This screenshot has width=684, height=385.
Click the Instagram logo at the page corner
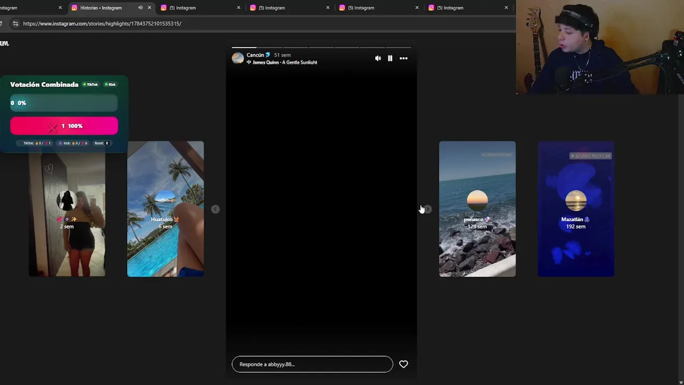coord(4,43)
